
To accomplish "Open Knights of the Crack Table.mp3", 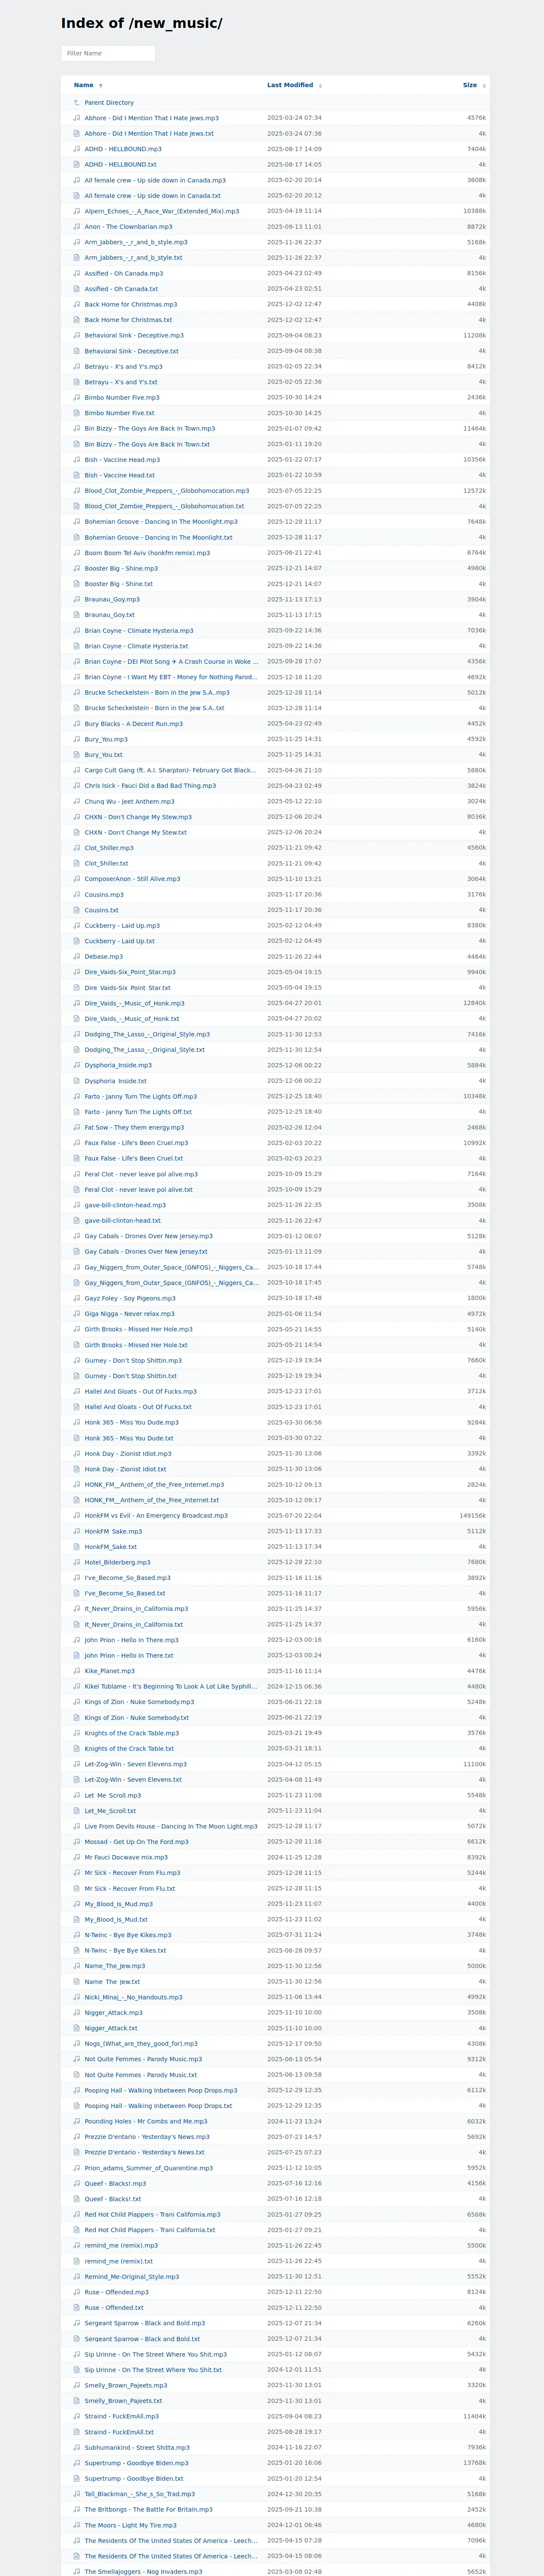I will click(132, 1733).
